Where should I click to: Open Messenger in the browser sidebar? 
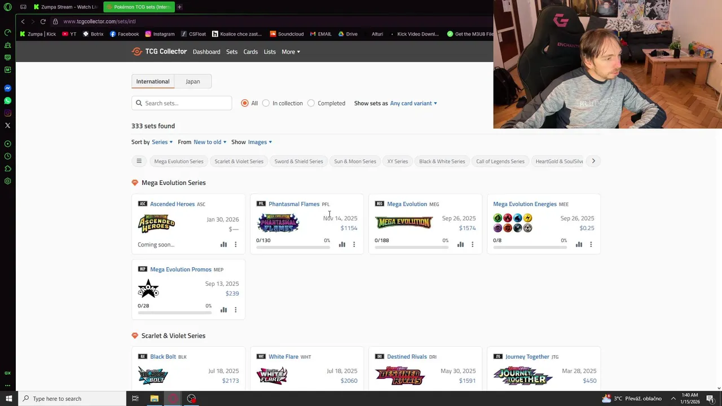[x=8, y=88]
